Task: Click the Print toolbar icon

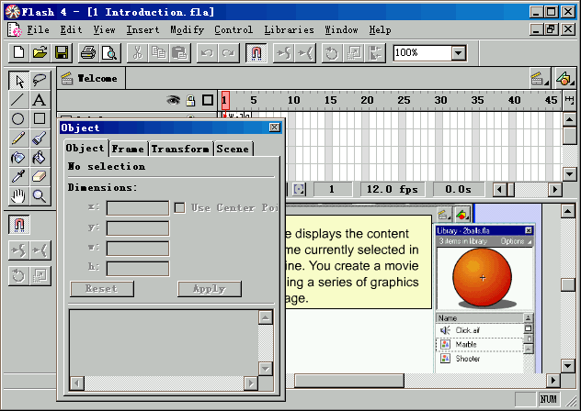Action: click(x=87, y=53)
